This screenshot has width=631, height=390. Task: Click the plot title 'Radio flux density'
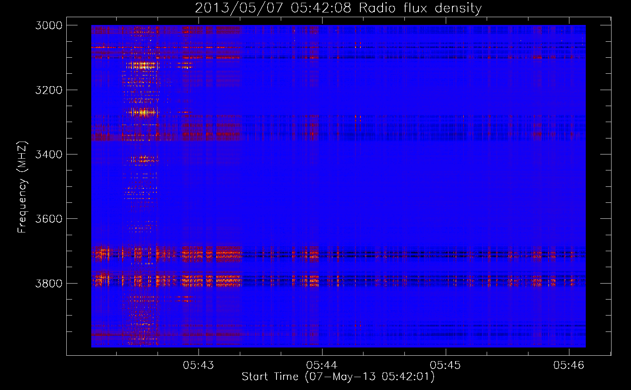tap(420, 8)
